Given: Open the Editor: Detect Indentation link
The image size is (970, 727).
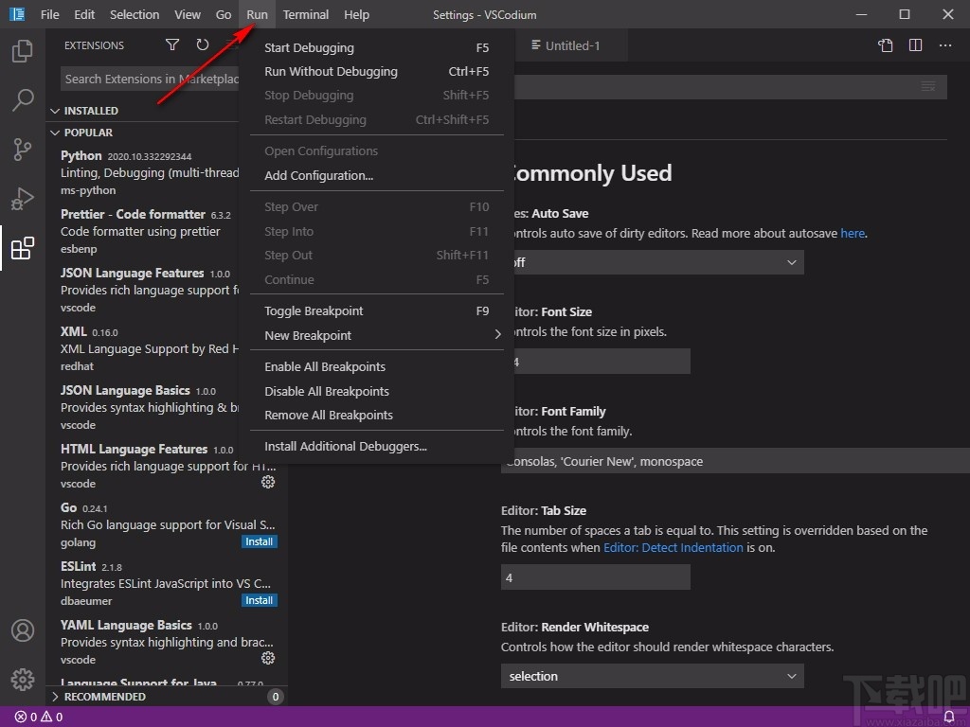Looking at the screenshot, I should click(673, 547).
